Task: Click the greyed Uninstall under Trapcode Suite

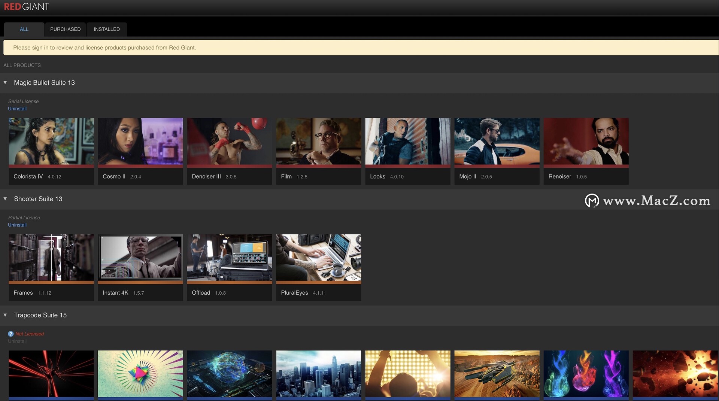Action: click(x=17, y=341)
